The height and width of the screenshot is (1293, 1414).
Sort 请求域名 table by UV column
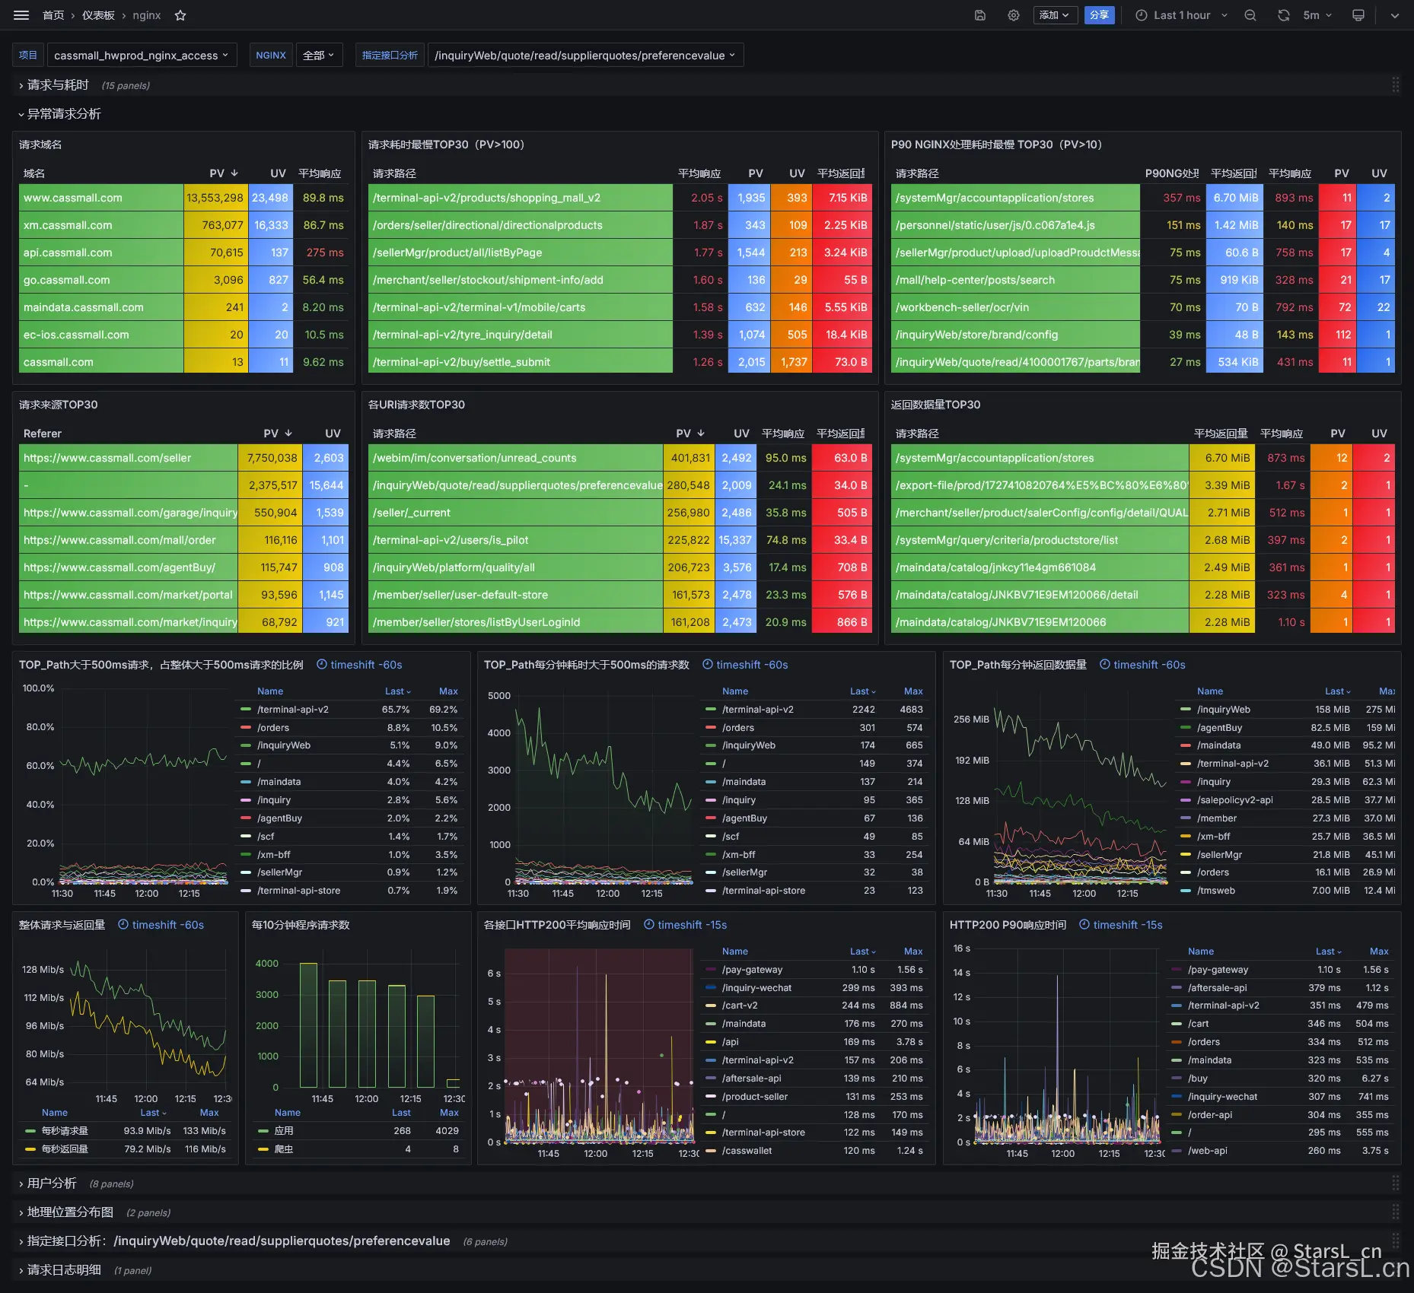[278, 173]
